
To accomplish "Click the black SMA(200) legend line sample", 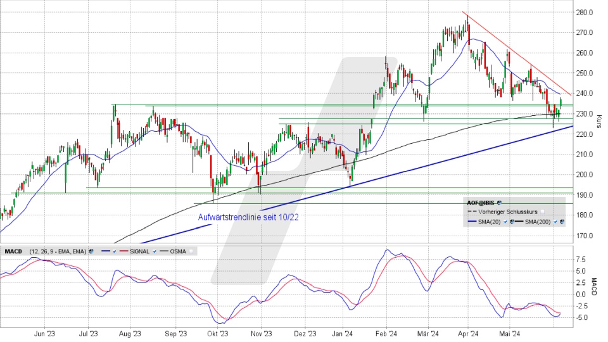I will (x=519, y=222).
